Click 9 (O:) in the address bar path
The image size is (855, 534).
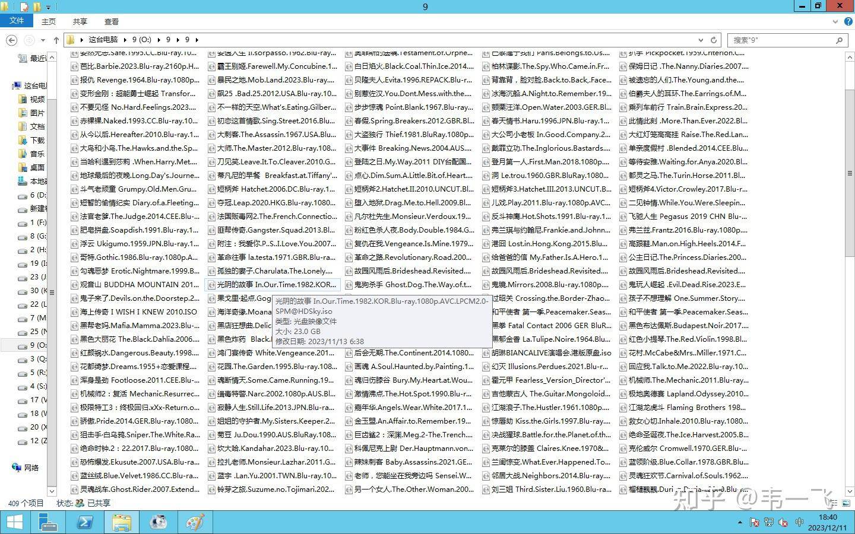[x=142, y=40]
